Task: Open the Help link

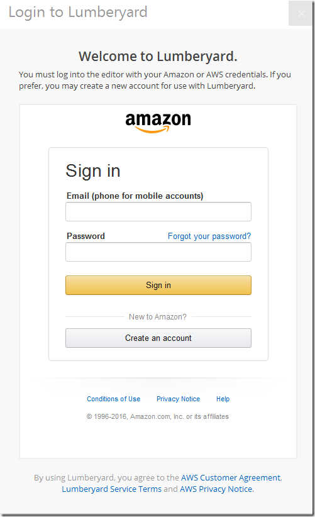Action: pos(223,399)
